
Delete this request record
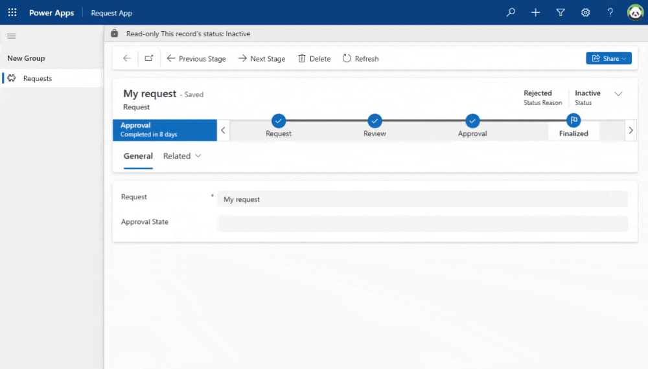click(314, 59)
